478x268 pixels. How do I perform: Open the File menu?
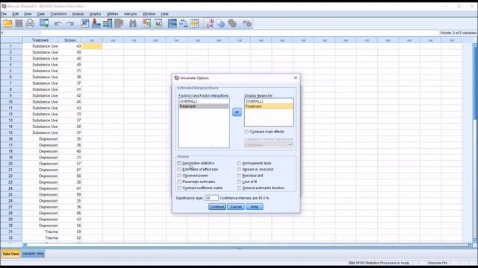[x=4, y=14]
